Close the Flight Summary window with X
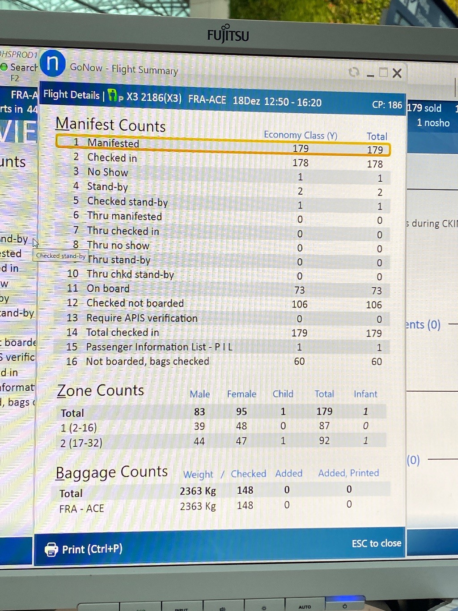Screen dimensions: 458x611 pyautogui.click(x=397, y=73)
